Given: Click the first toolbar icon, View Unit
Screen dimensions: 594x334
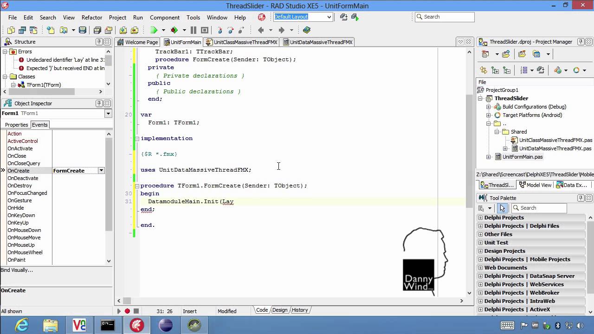Looking at the screenshot, I should click(x=12, y=30).
